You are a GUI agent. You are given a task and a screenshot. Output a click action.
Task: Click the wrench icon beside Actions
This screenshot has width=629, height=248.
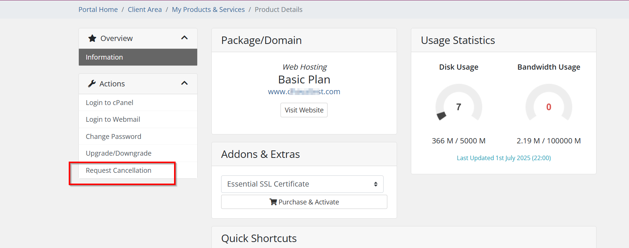pyautogui.click(x=92, y=84)
